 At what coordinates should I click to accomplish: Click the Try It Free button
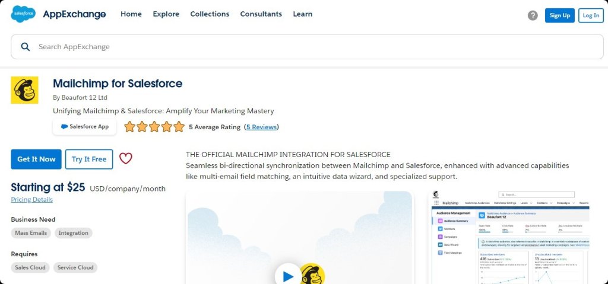pyautogui.click(x=89, y=159)
